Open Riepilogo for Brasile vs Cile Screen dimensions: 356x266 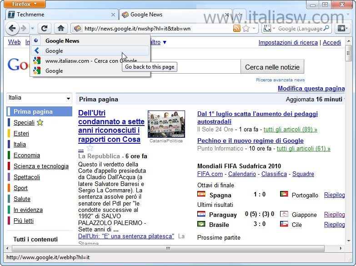point(334,225)
